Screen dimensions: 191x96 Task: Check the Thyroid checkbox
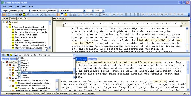point(19,75)
